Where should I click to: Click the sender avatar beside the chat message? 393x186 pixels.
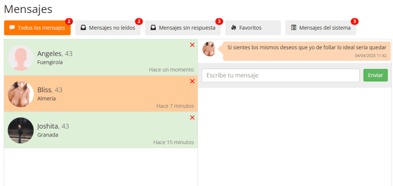click(x=209, y=49)
